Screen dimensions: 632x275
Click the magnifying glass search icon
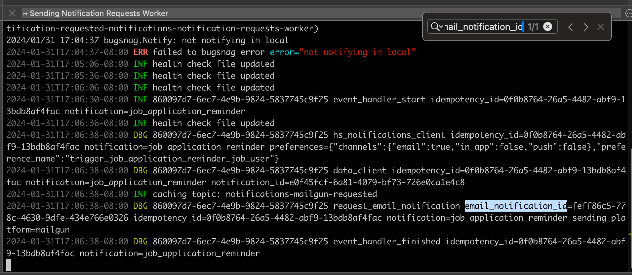435,27
